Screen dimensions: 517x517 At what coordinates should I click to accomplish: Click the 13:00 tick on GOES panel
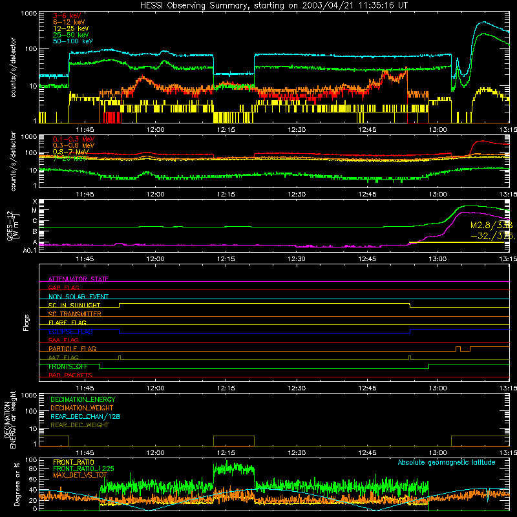pos(438,259)
